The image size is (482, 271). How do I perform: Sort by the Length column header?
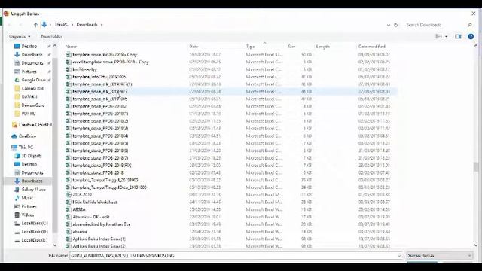click(323, 47)
